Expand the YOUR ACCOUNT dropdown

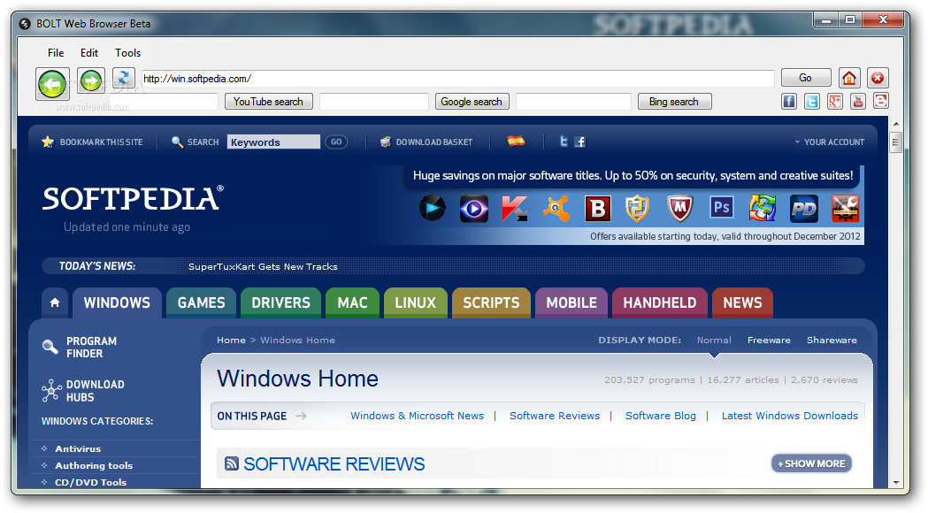[x=829, y=142]
